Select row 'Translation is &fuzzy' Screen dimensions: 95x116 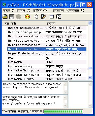click(47, 79)
